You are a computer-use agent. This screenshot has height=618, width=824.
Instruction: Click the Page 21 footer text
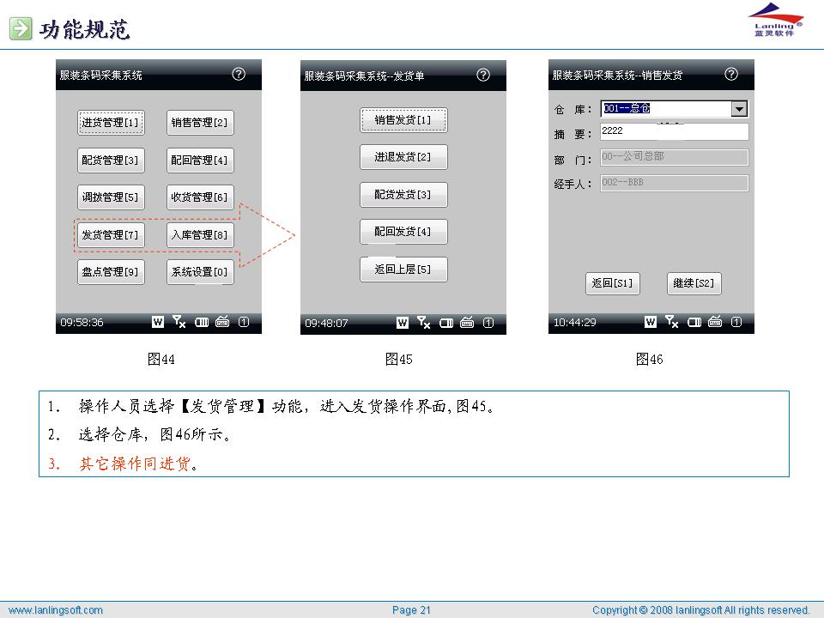[411, 610]
